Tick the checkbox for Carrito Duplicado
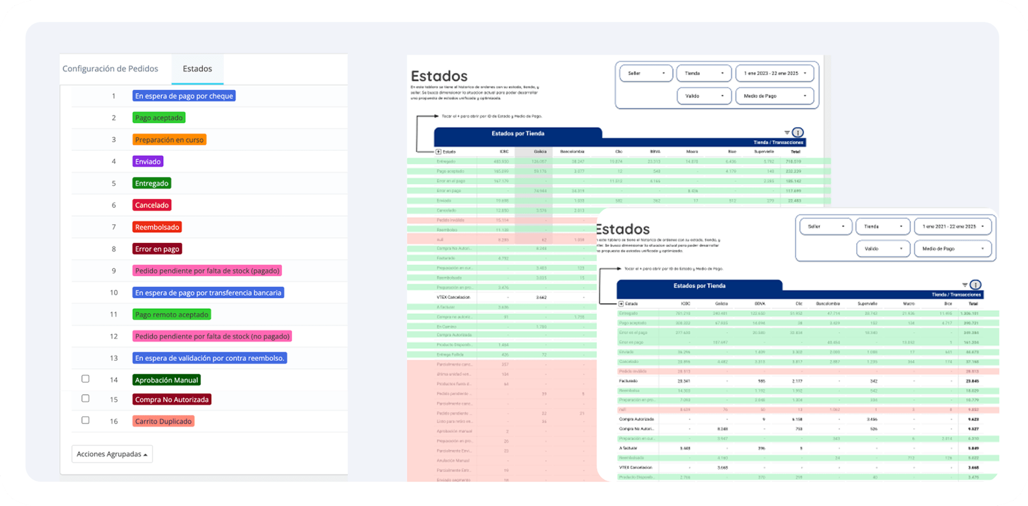This screenshot has height=506, width=1028. 85,420
